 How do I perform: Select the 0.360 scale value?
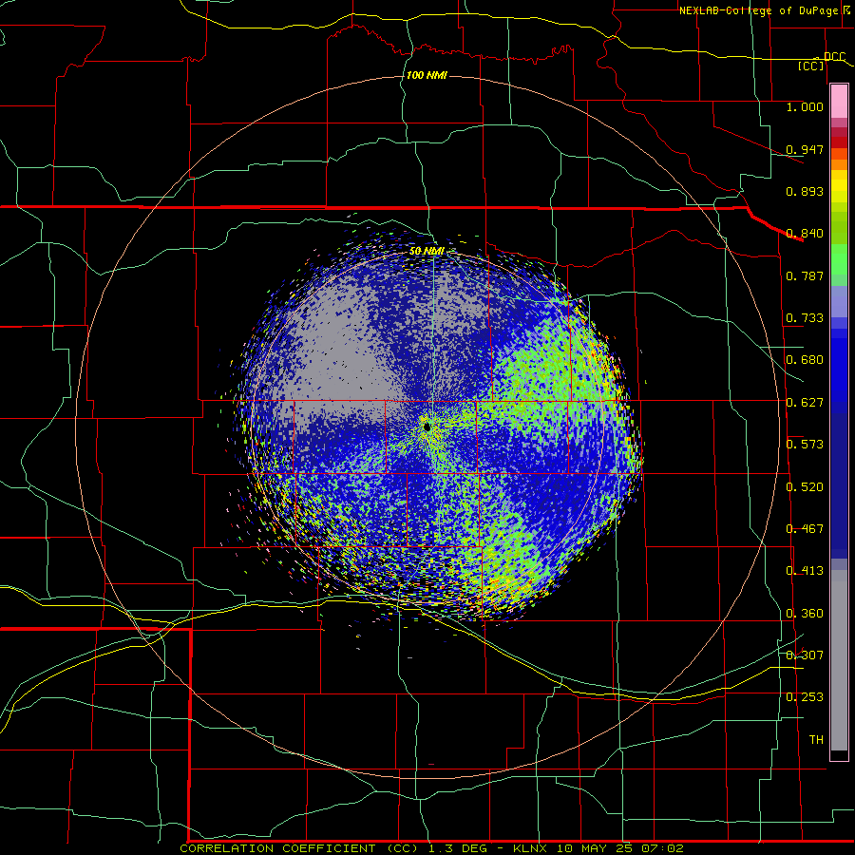coord(805,614)
